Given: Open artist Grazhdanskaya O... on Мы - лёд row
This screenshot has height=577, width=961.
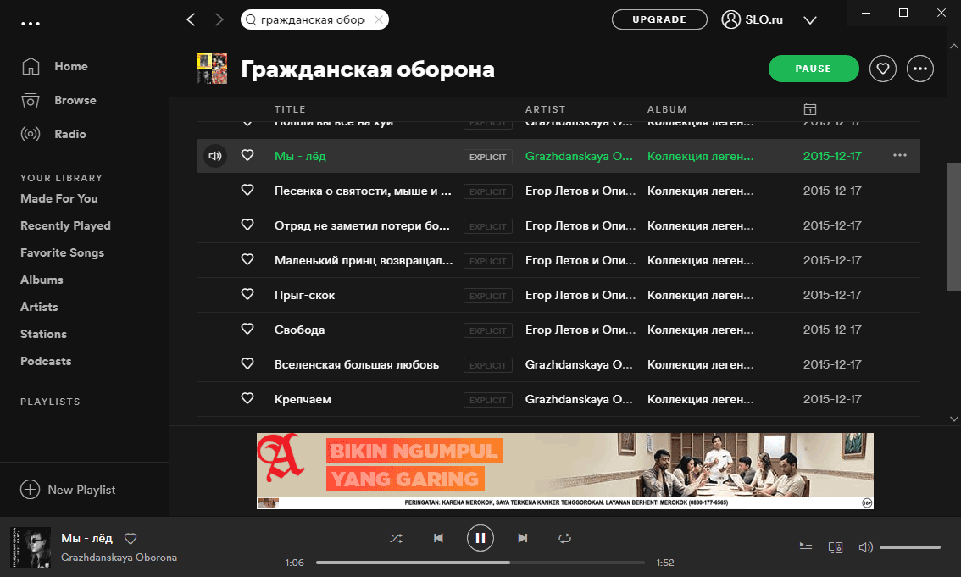Looking at the screenshot, I should click(579, 156).
